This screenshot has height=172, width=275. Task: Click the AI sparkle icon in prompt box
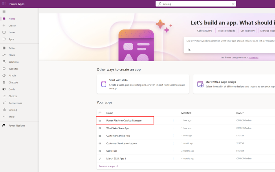coord(189,50)
